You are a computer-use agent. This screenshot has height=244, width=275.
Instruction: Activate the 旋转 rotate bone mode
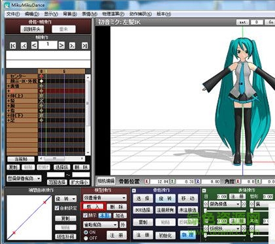tap(165, 198)
